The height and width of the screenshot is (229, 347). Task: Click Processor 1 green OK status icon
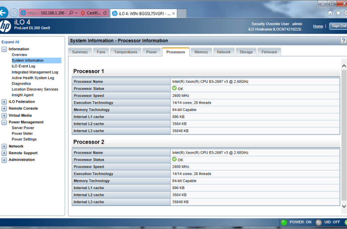[x=174, y=88]
